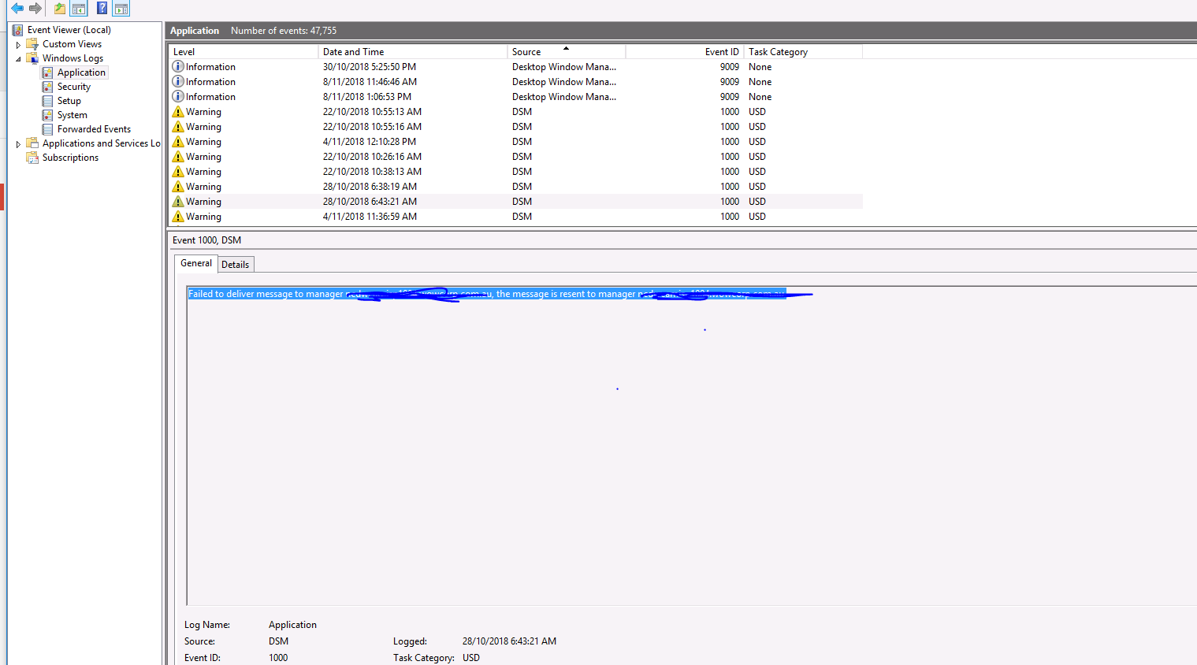The height and width of the screenshot is (665, 1197).
Task: Select the Subscriptions node
Action: tap(70, 157)
